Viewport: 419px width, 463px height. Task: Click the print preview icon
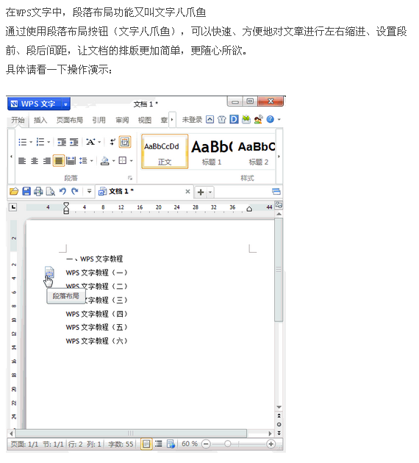point(51,192)
